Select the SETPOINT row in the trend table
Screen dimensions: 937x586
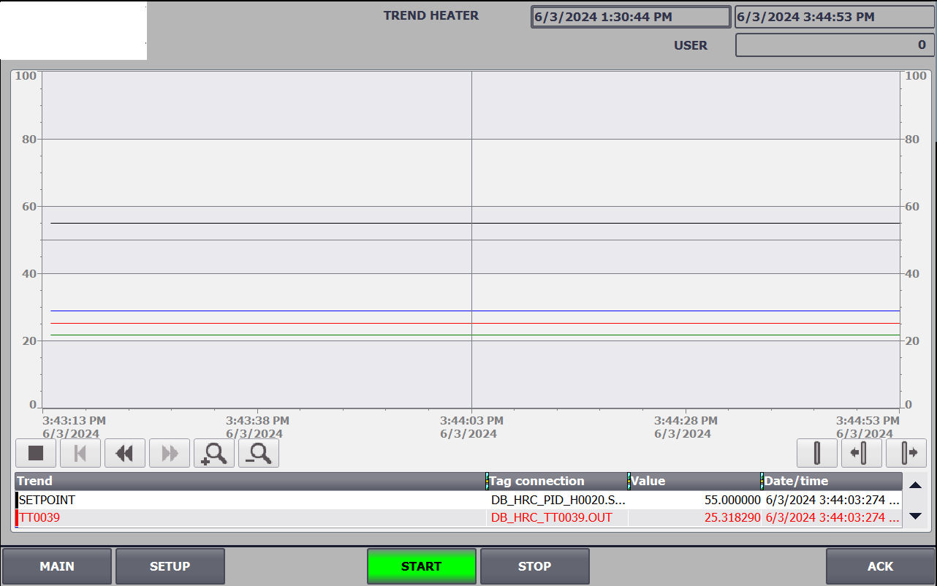pos(249,501)
